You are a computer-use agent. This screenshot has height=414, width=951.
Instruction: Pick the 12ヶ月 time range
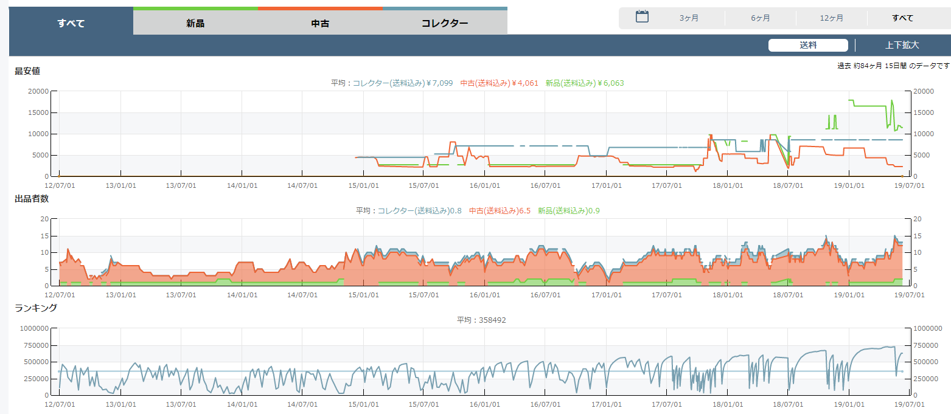(x=831, y=18)
